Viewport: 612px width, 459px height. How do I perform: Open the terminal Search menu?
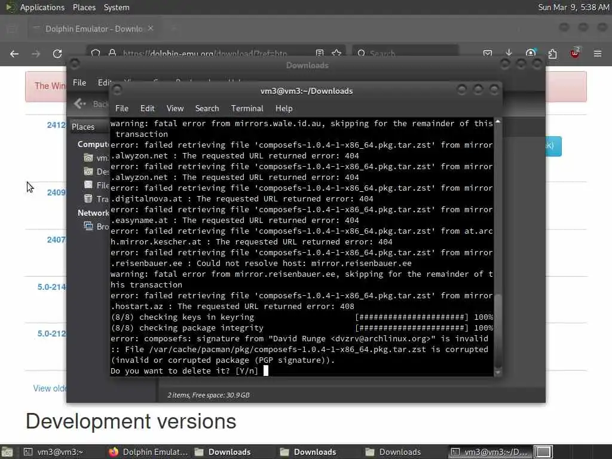tap(207, 109)
